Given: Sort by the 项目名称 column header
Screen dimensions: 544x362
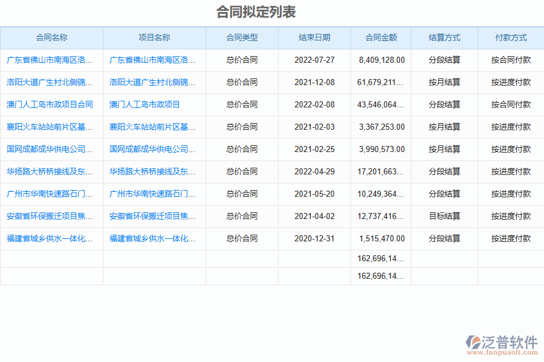Looking at the screenshot, I should pos(154,37).
